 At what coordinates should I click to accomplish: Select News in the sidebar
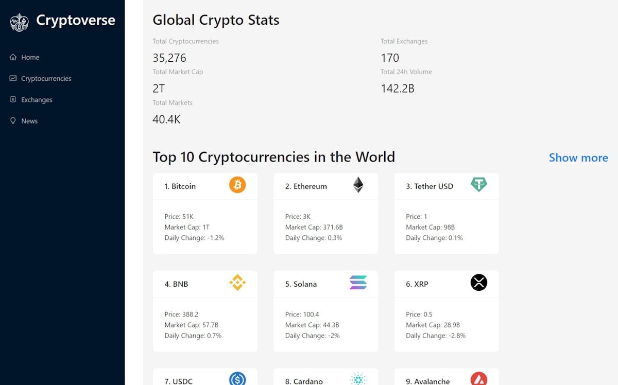(x=29, y=121)
